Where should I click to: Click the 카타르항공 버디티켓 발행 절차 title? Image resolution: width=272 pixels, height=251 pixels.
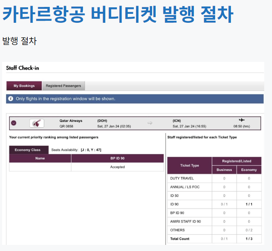point(118,14)
